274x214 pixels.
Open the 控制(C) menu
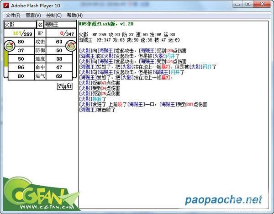(x=53, y=15)
